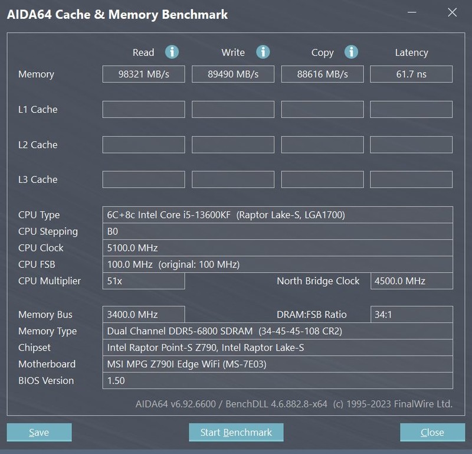This screenshot has width=472, height=454.
Task: Select the Memory Copy result showing 88616 MB/s
Action: [x=322, y=74]
